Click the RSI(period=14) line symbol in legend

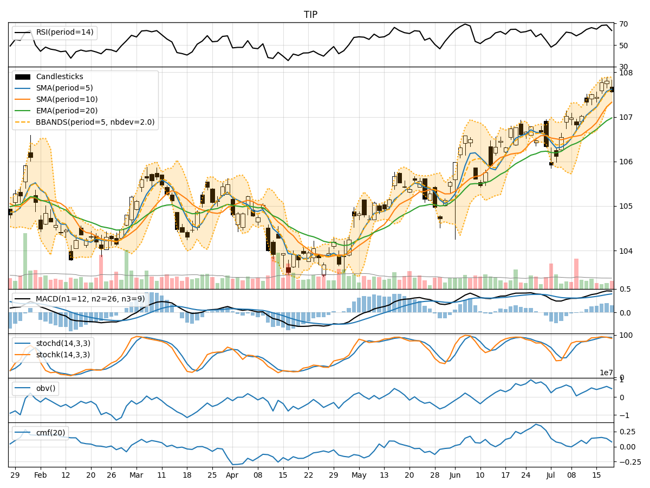point(23,33)
